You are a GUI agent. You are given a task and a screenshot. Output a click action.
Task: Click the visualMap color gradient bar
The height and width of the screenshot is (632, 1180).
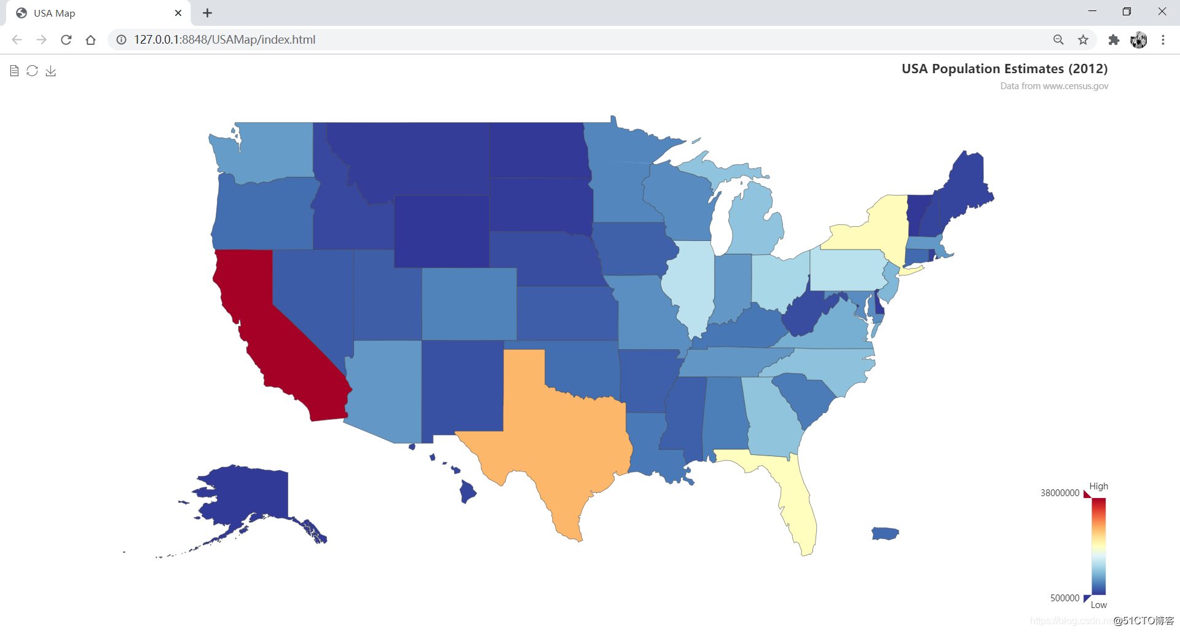pyautogui.click(x=1099, y=547)
